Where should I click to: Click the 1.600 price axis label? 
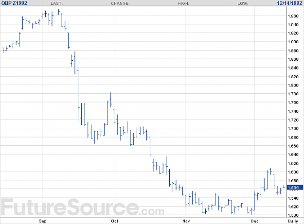293,172
